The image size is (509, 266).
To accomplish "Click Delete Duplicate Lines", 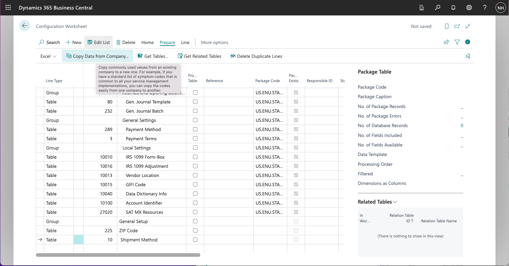I will point(256,56).
